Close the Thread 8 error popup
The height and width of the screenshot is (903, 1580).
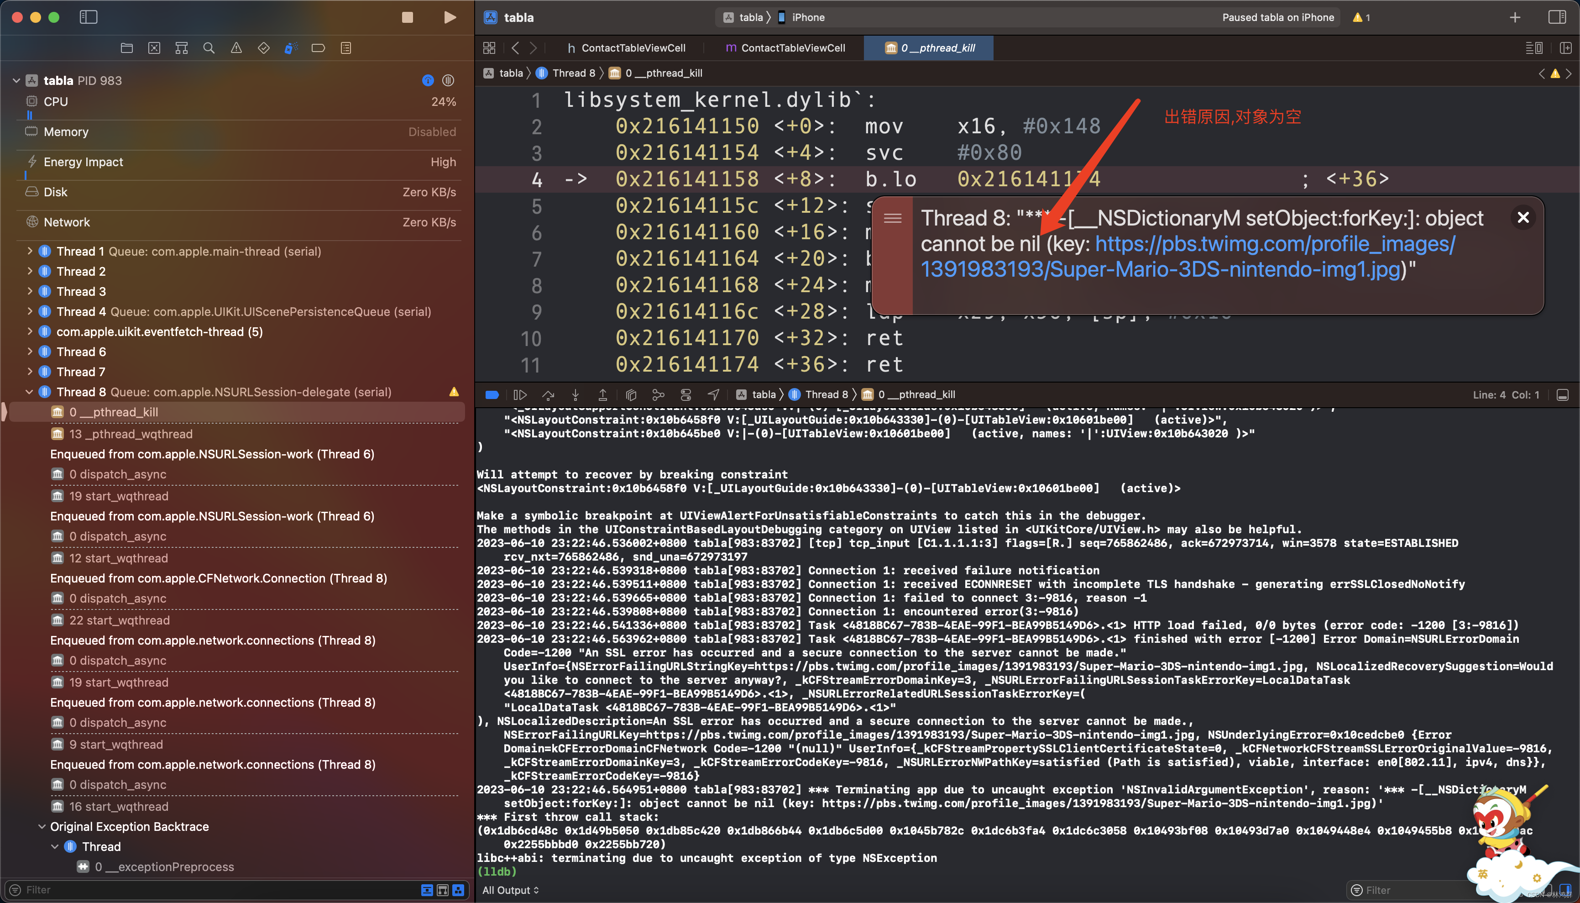point(1523,218)
